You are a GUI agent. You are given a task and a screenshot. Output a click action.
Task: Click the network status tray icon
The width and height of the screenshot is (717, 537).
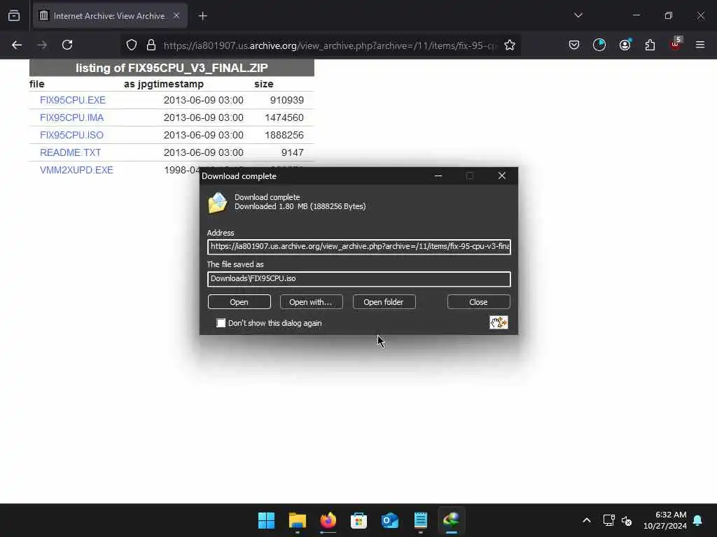tap(608, 520)
